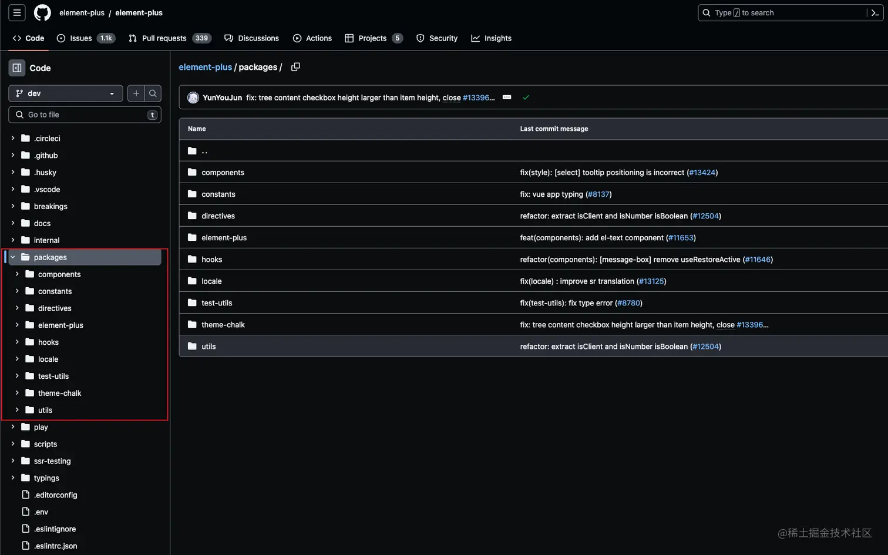Click the components folder icon in table
Screen dimensions: 888x555
[192, 172]
